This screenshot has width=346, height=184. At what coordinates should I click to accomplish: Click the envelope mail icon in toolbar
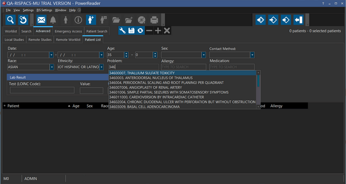click(x=41, y=20)
